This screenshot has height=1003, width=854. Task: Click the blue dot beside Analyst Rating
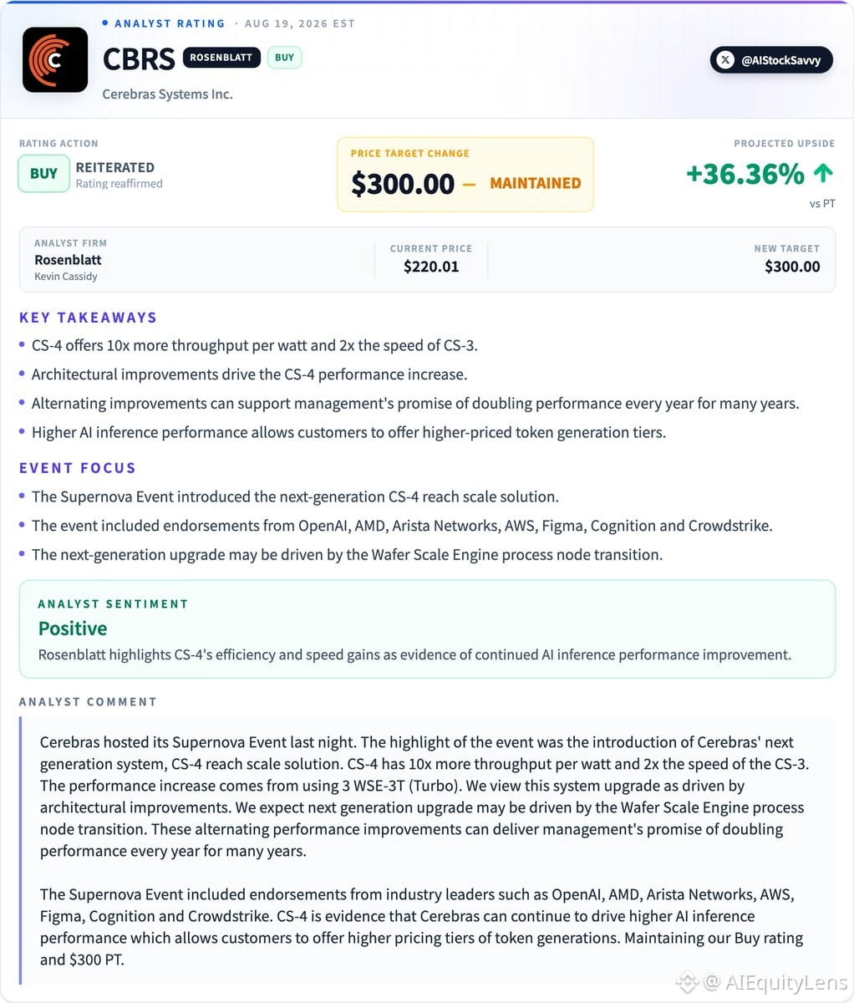(105, 23)
